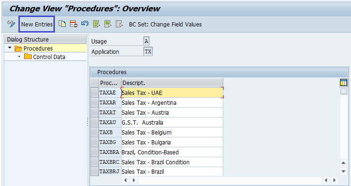Viewport: 351px width, 186px height.
Task: Click the dotted splitter handle between panes
Action: [88, 122]
